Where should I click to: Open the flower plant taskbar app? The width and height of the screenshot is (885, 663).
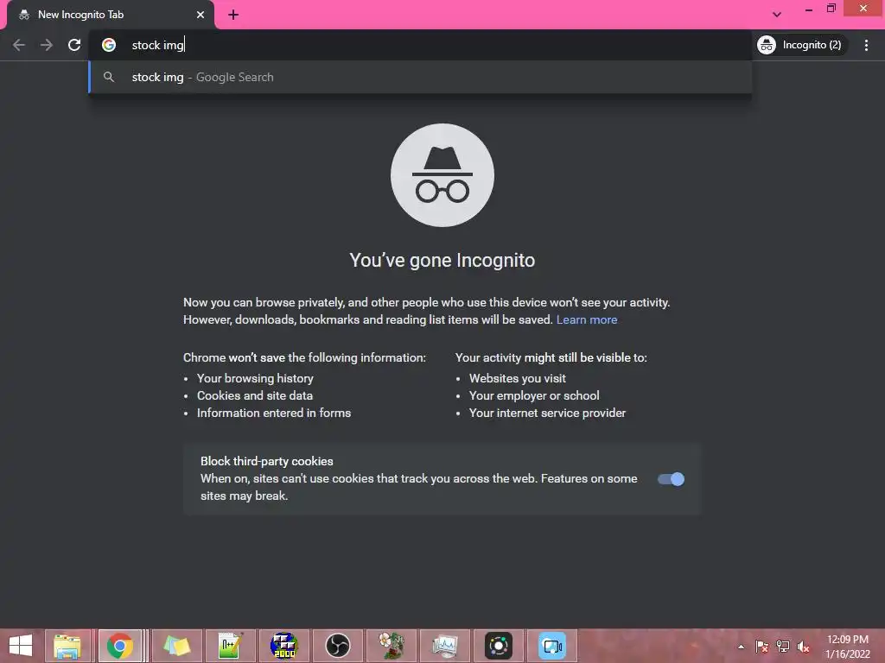tap(392, 646)
